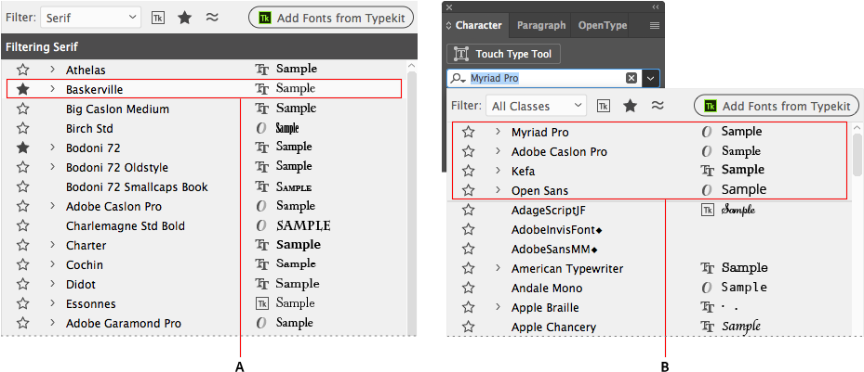Expand Bodoni 72 font styles
The image size is (864, 372).
point(52,148)
